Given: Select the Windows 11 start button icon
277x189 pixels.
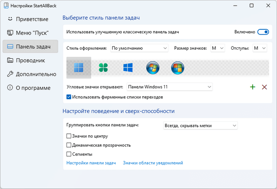Looking at the screenshot, I should click(x=79, y=67).
